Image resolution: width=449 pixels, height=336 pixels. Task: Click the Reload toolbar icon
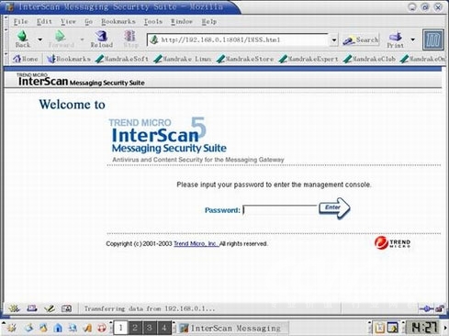(x=101, y=36)
